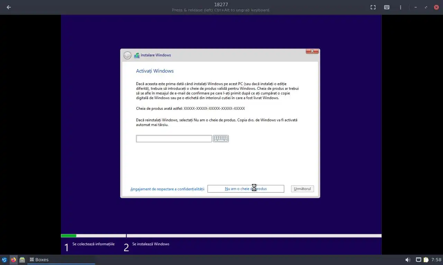Click the Activați Windows heading

(x=155, y=71)
